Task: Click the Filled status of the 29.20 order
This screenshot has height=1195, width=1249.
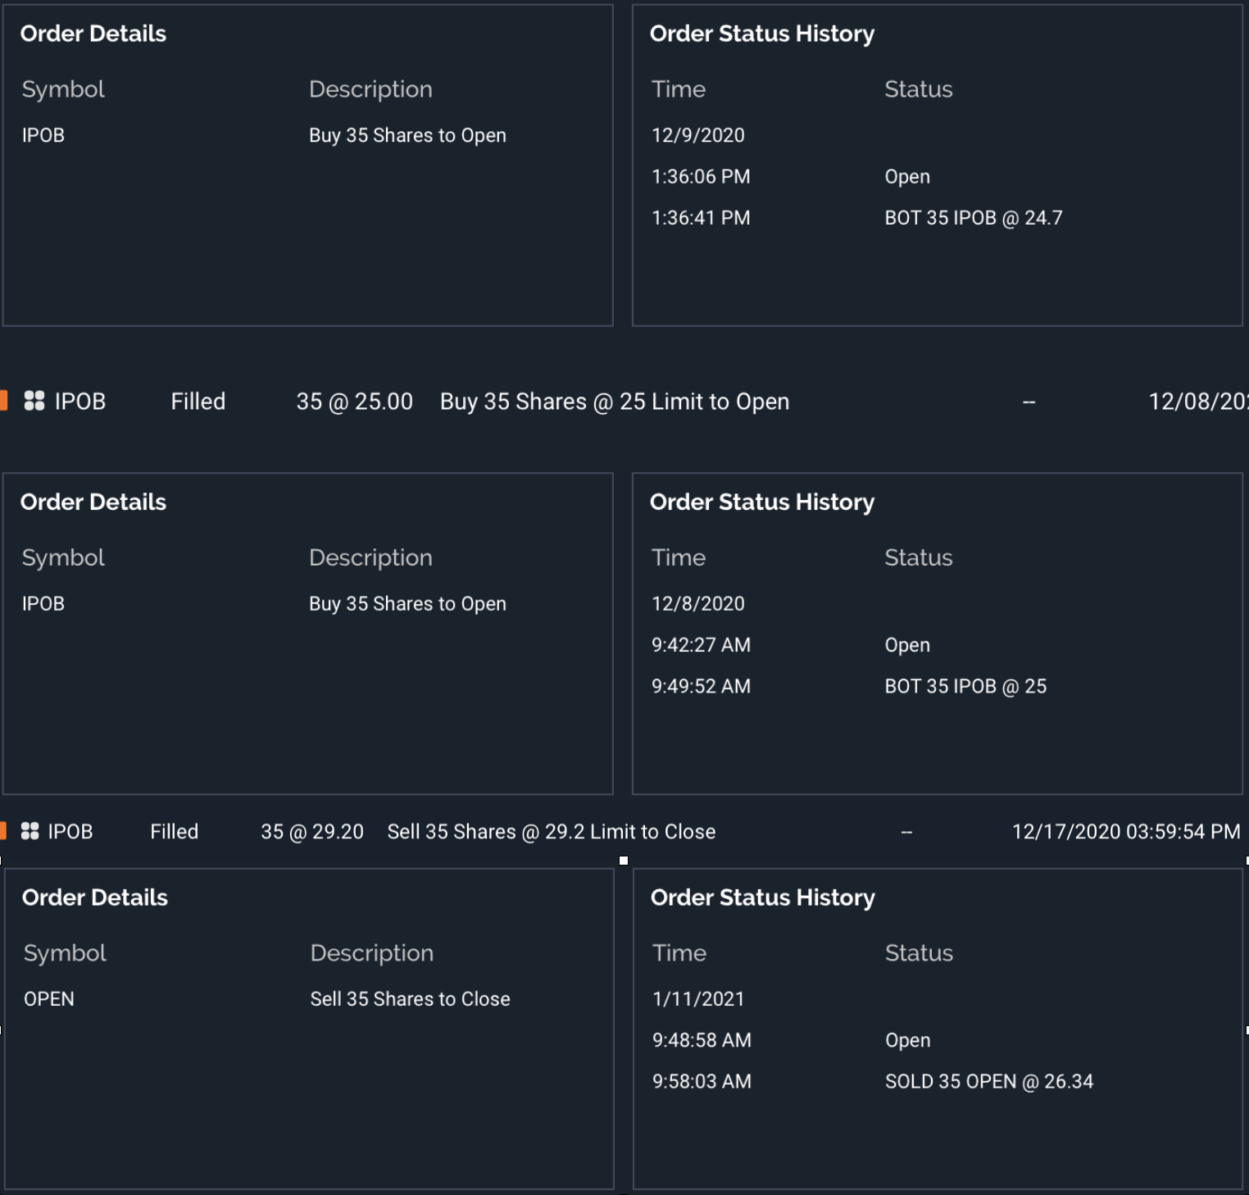Action: (174, 832)
